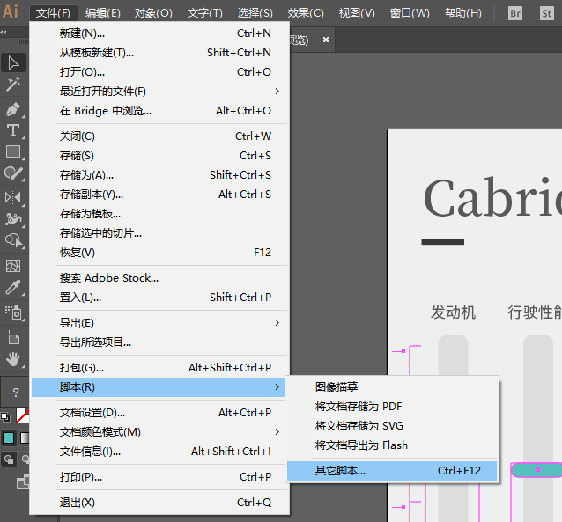
Task: Open the 窗口(W) menu
Action: click(410, 13)
